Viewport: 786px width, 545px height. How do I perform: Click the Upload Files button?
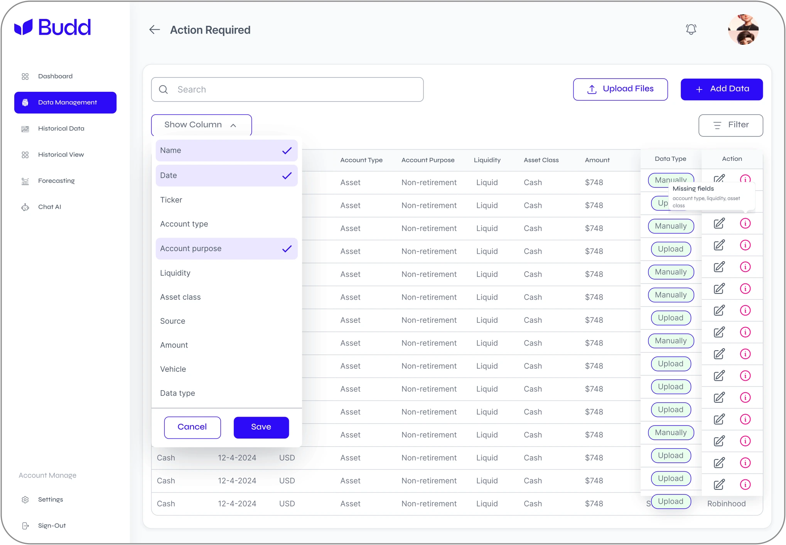(x=620, y=89)
